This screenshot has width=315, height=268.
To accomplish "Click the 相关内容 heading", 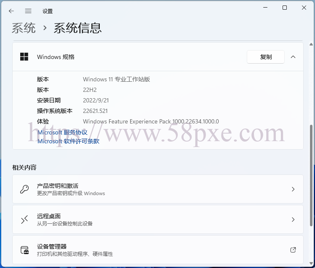I will click(x=24, y=167).
